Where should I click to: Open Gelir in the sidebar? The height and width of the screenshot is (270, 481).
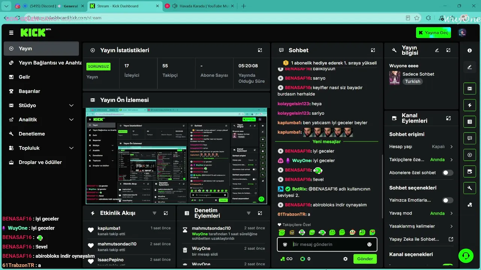(x=41, y=77)
